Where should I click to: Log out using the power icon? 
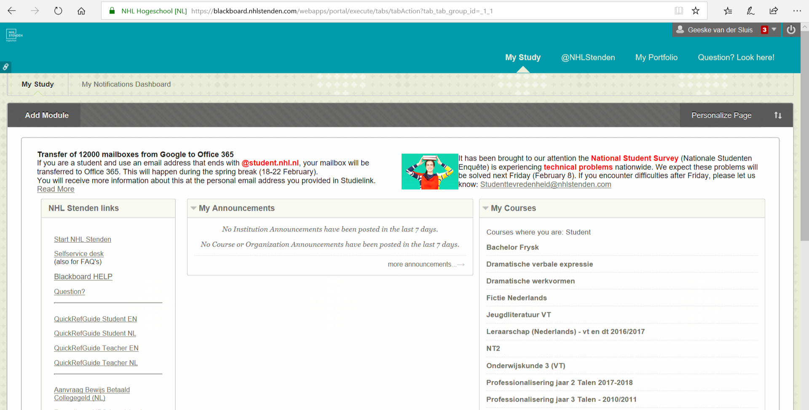pos(791,30)
